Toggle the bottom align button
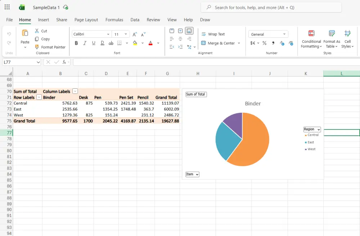 click(189, 31)
